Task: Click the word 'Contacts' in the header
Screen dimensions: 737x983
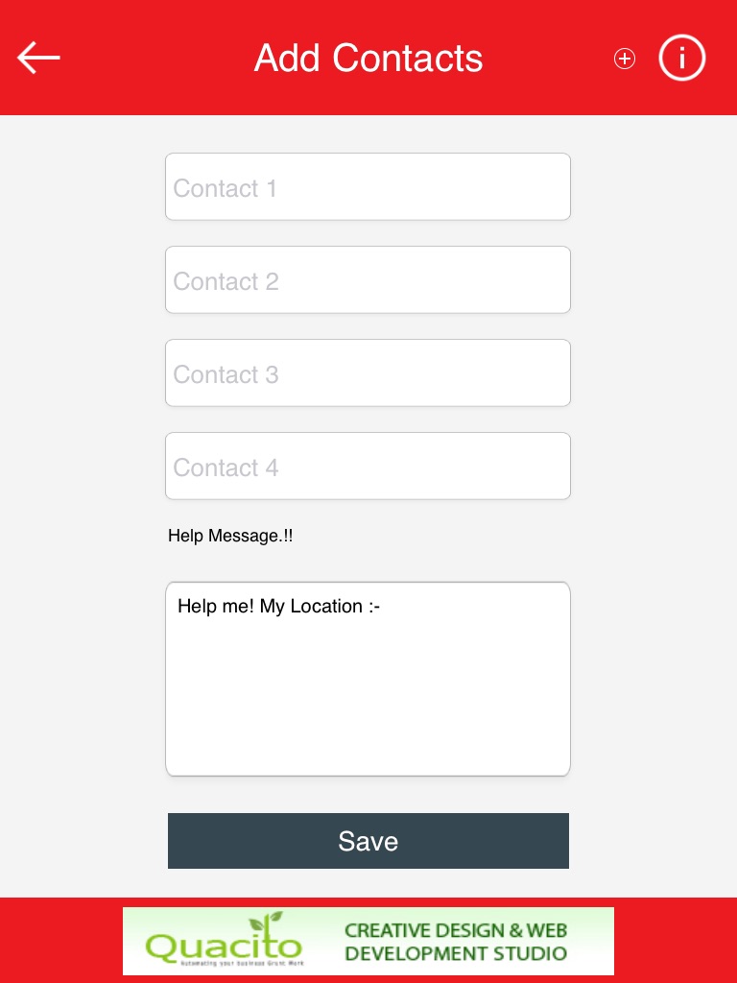Action: [x=408, y=59]
